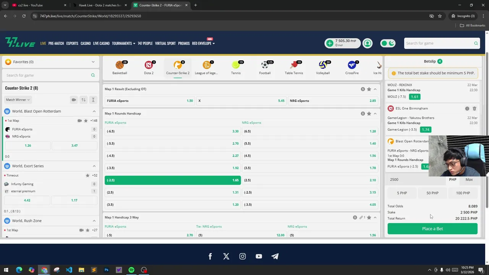Collapse World, Rush Zone group
The image size is (489, 275).
tap(94, 221)
